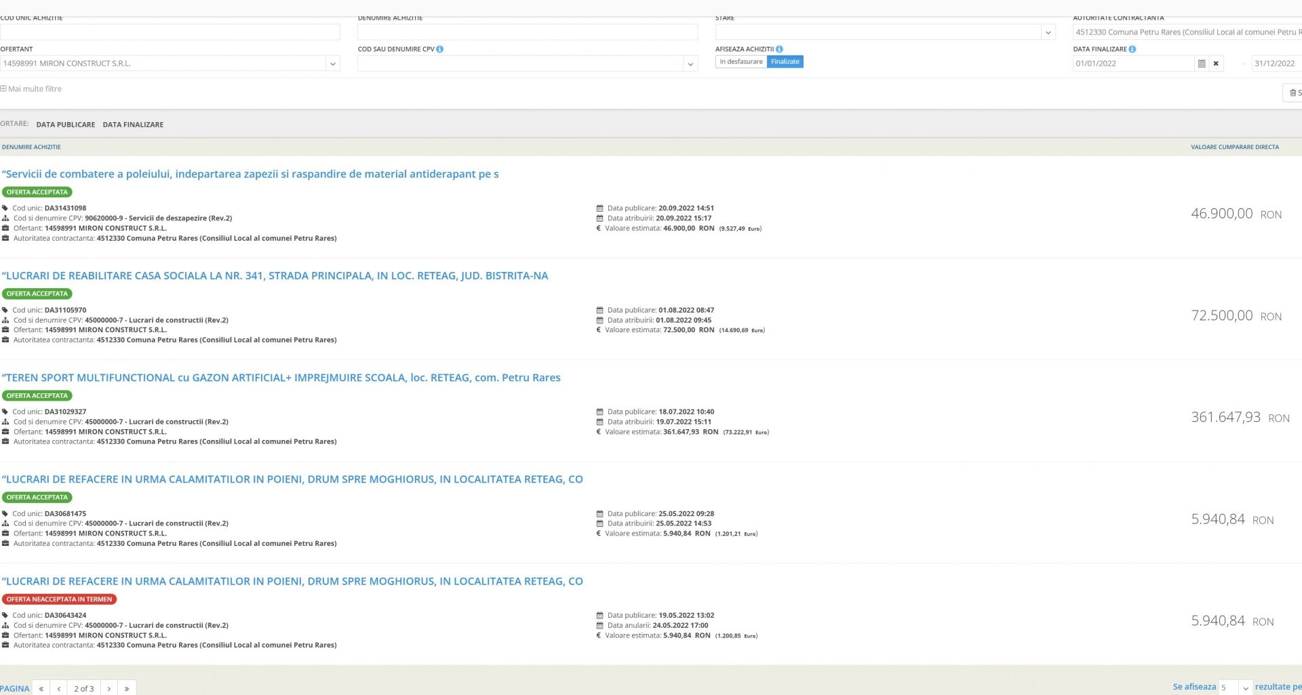Go to the first page of results
Viewport: 1302px width, 695px height.
pyautogui.click(x=41, y=688)
